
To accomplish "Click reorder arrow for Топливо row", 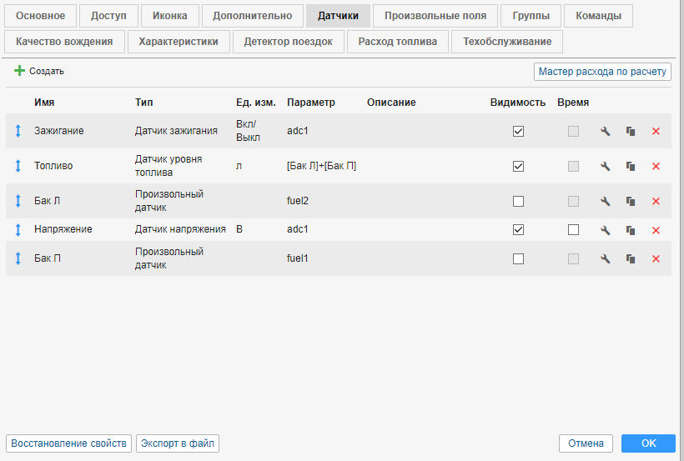I will [x=18, y=167].
